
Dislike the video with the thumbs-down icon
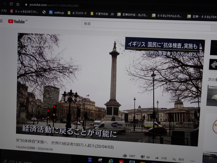click(143, 157)
